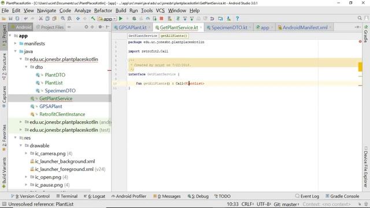The height and width of the screenshot is (208, 370).
Task: Expand ic_camera.png group
Action: coord(26,153)
